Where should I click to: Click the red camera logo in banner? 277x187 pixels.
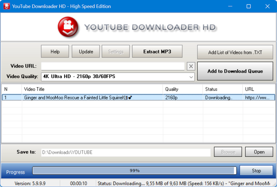tap(68, 27)
